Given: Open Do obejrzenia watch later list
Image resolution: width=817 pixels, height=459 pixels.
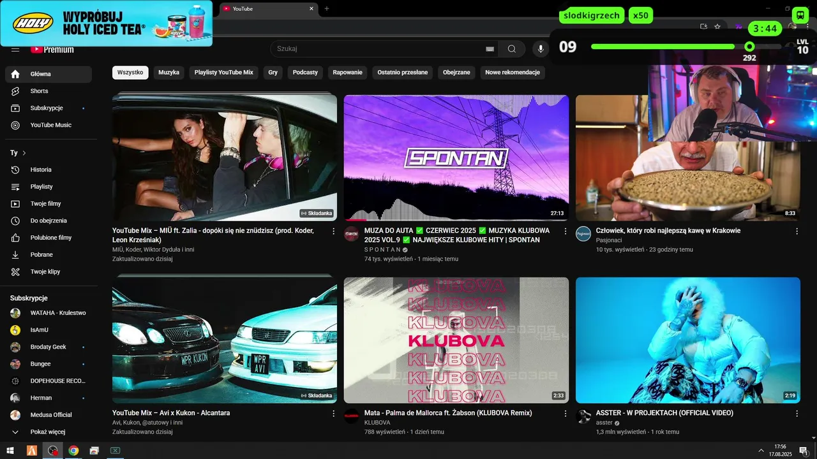Looking at the screenshot, I should (49, 221).
